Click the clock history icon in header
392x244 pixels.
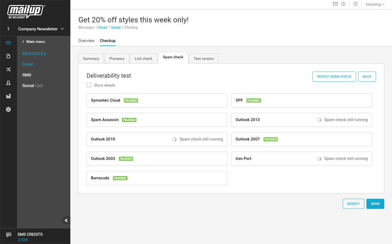click(343, 4)
